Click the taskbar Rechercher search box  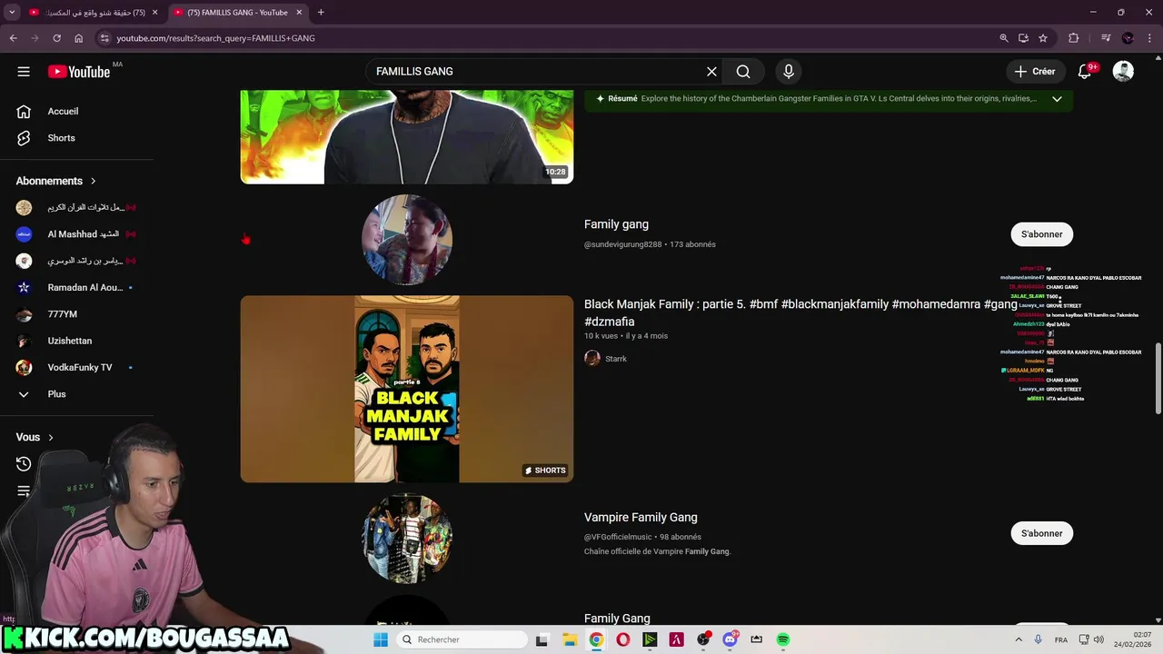pos(463,639)
